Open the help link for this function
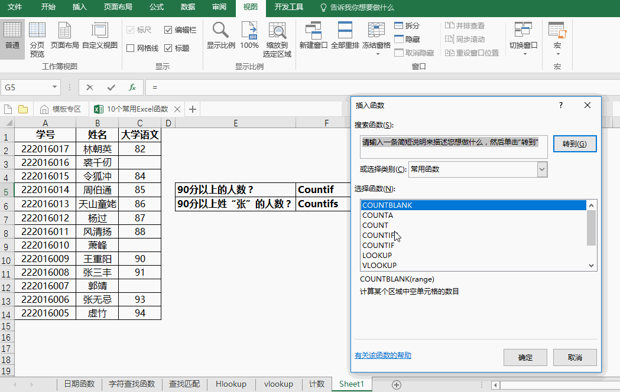Screen dimensions: 620x392 (x=382, y=355)
